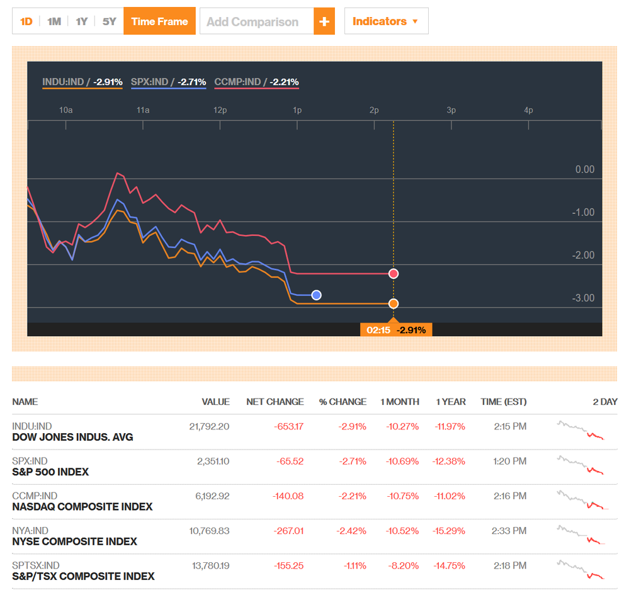Click the SPX:IND ticker in table

[x=30, y=461]
